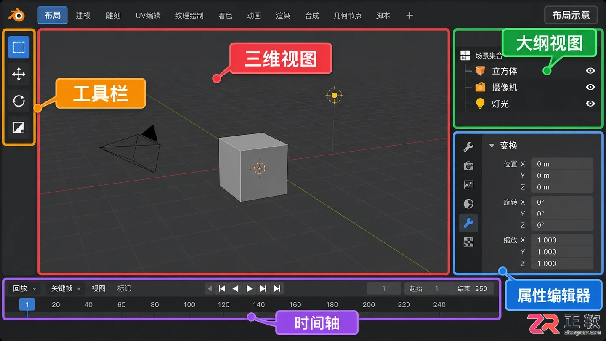Click the light bulb icon beside 灯光

click(x=480, y=104)
